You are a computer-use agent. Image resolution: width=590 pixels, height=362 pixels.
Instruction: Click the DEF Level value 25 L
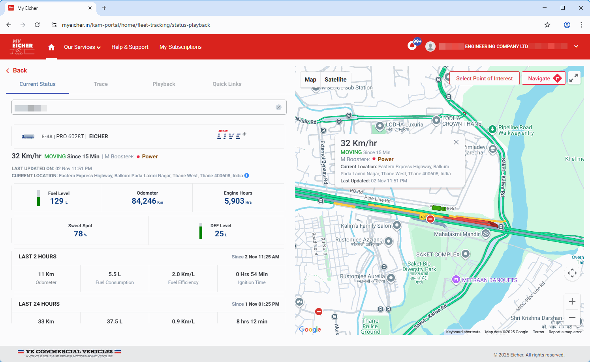[x=221, y=234]
